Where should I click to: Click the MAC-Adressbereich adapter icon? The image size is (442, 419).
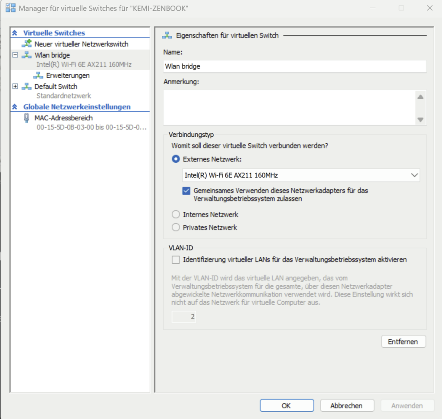pos(27,118)
